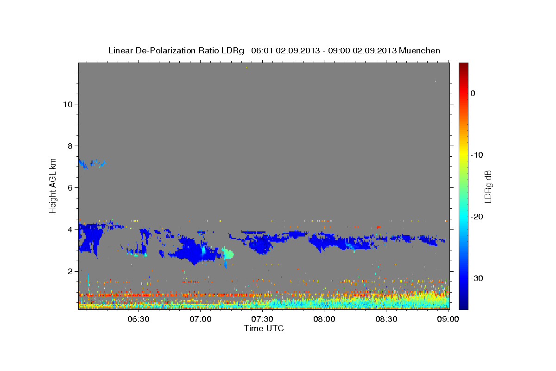Click the height axis label 4
The image size is (556, 371).
[69, 229]
